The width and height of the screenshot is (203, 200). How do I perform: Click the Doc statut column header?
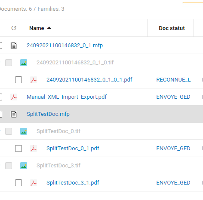pyautogui.click(x=172, y=28)
